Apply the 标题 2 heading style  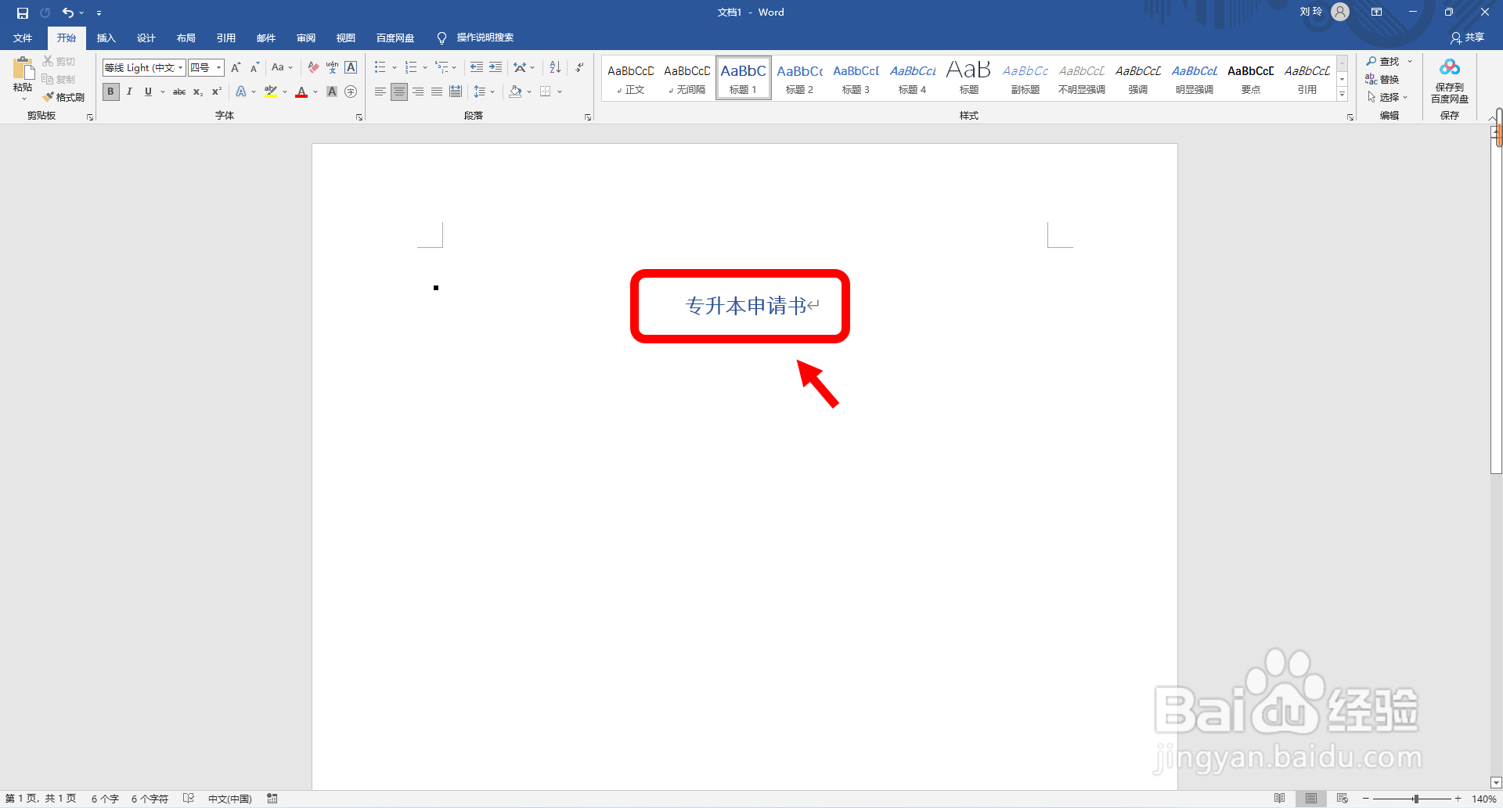point(799,78)
